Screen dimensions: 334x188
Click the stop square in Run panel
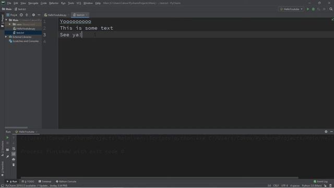[x=7, y=143]
